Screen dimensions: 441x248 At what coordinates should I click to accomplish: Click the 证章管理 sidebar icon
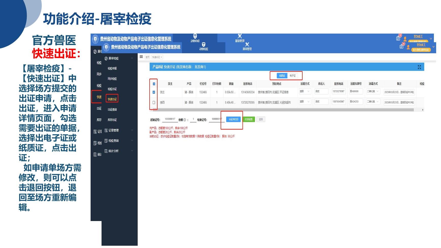click(106, 130)
